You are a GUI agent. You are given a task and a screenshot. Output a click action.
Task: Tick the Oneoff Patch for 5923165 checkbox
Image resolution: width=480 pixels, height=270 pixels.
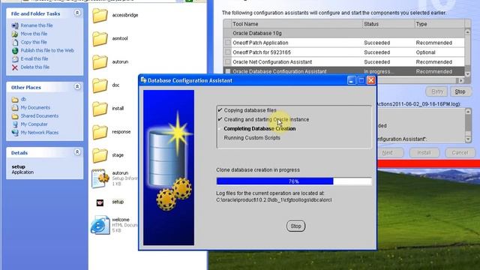pyautogui.click(x=228, y=52)
